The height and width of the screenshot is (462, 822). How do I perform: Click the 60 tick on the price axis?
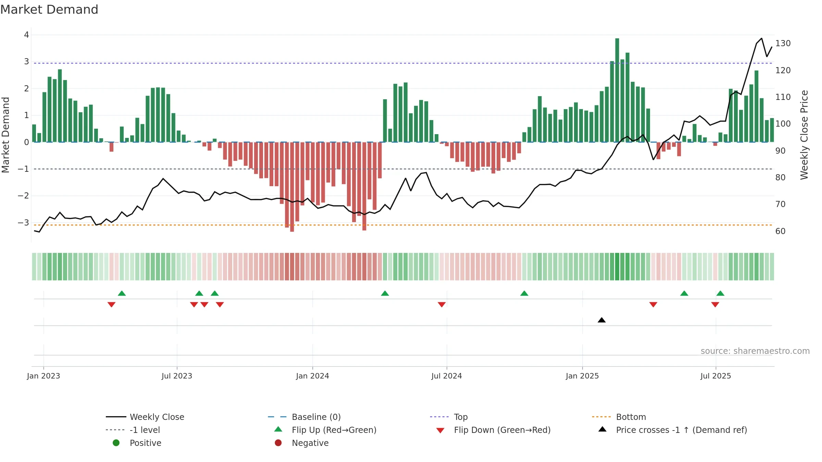(x=781, y=231)
